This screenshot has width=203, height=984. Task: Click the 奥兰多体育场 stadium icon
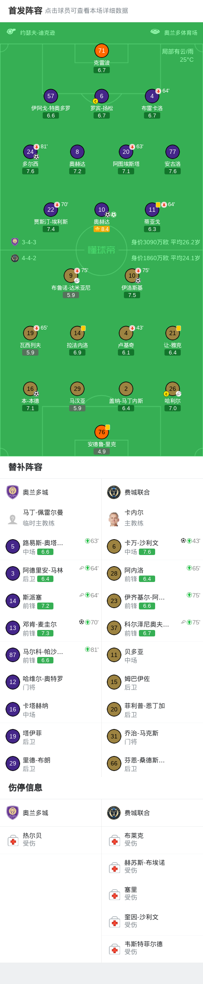pos(155,32)
